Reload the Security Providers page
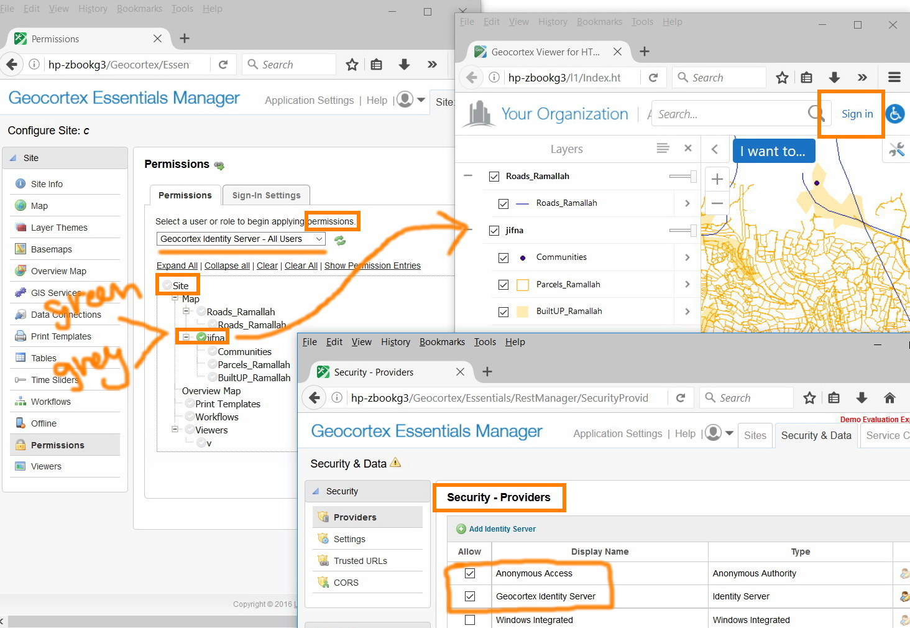The width and height of the screenshot is (910, 628). [681, 398]
